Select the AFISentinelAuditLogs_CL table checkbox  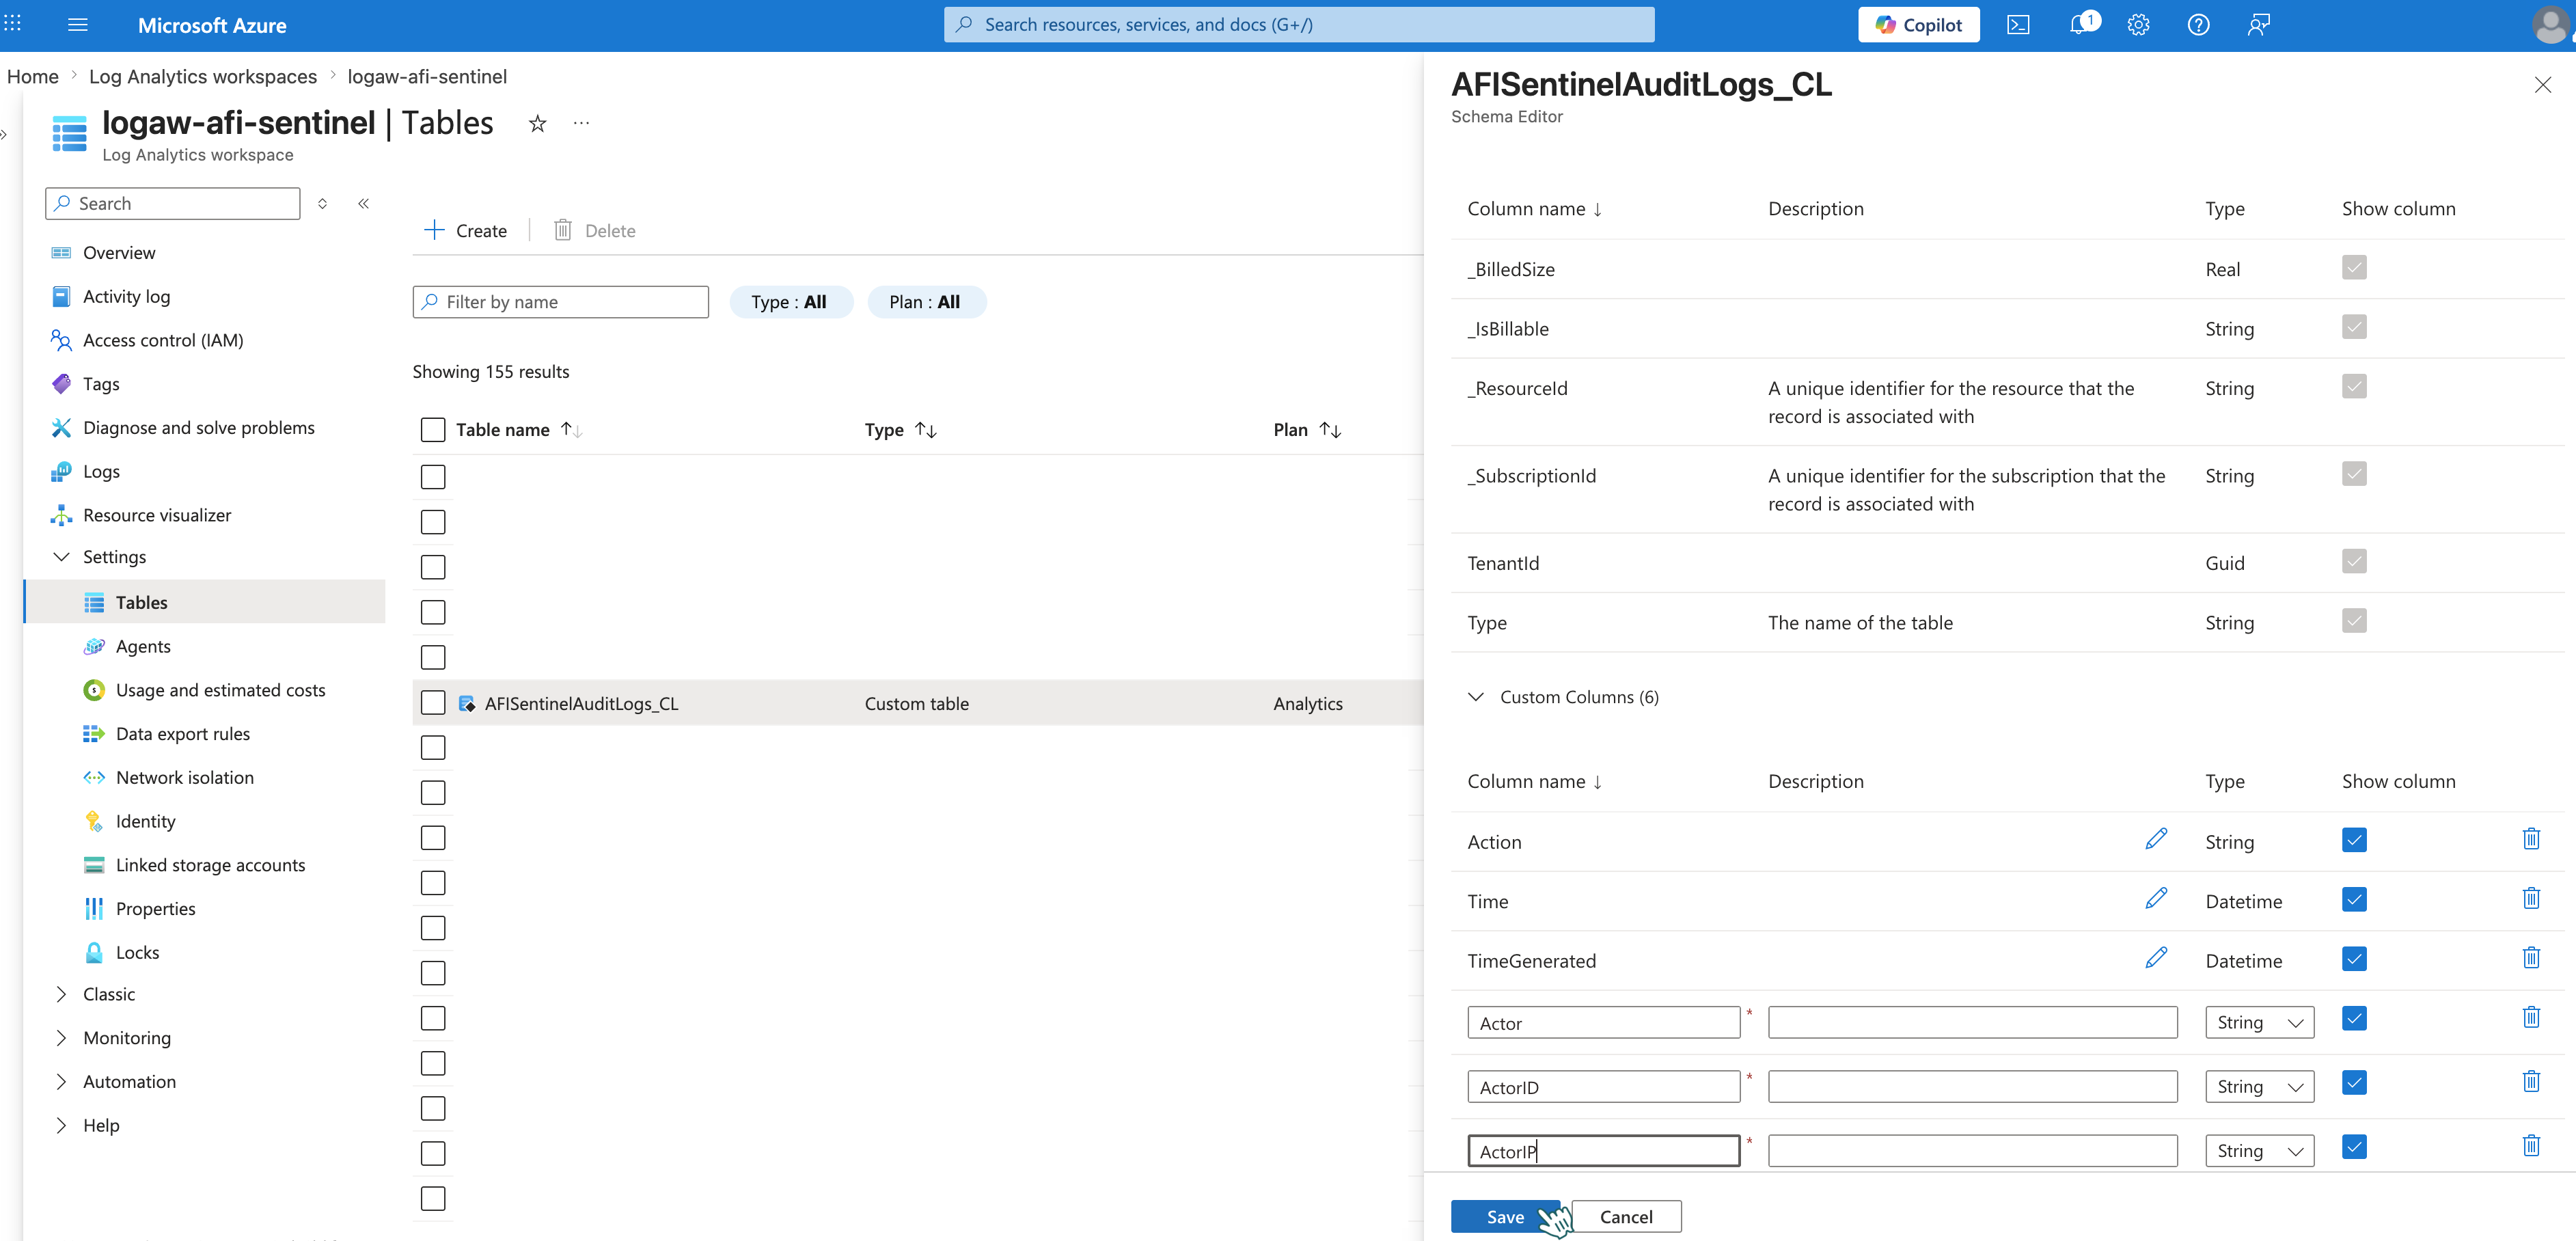(433, 703)
